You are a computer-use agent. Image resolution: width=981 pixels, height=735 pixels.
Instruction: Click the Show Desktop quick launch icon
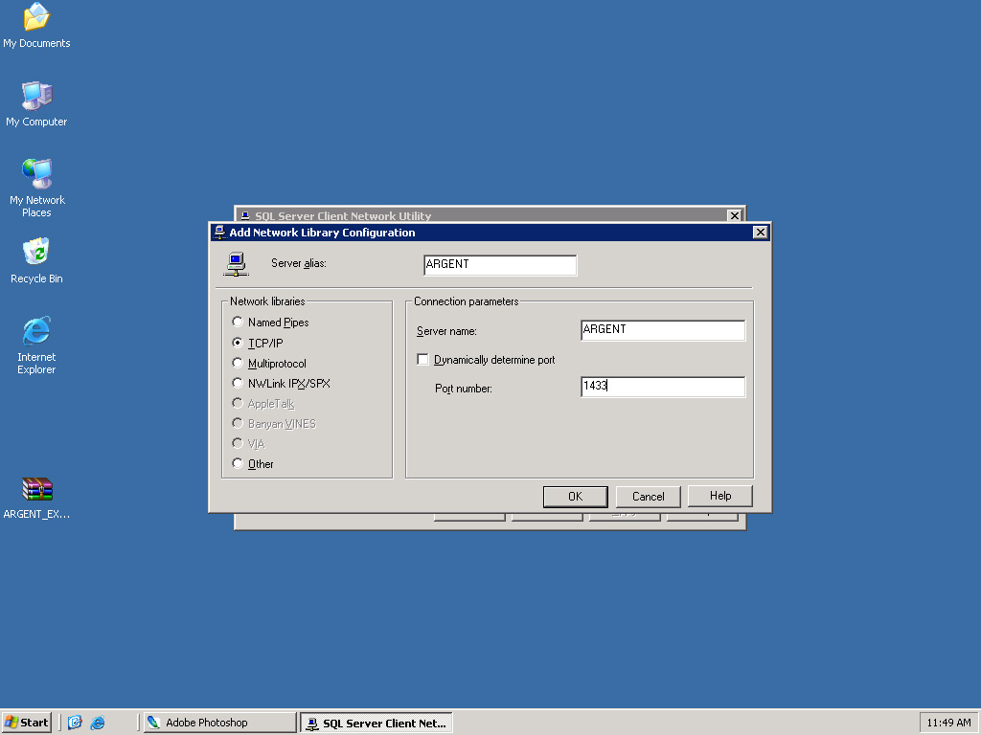click(x=76, y=723)
